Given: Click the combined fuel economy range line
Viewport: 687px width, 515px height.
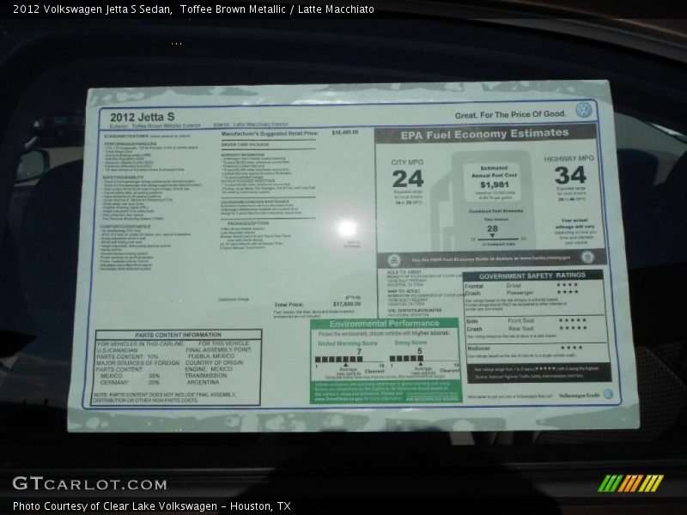Looking at the screenshot, I should (x=498, y=239).
